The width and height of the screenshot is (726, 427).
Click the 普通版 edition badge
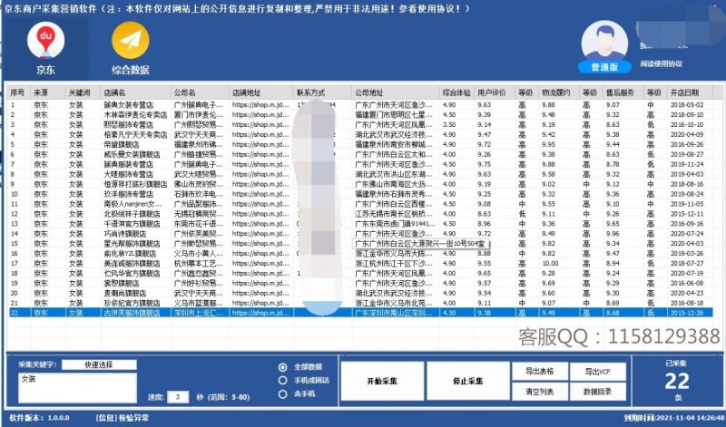pyautogui.click(x=603, y=67)
